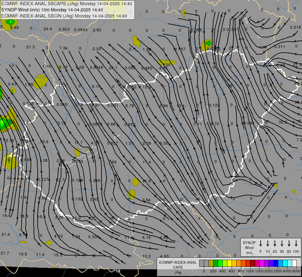
Task: Click the map value 0.294
Action: (248, 123)
